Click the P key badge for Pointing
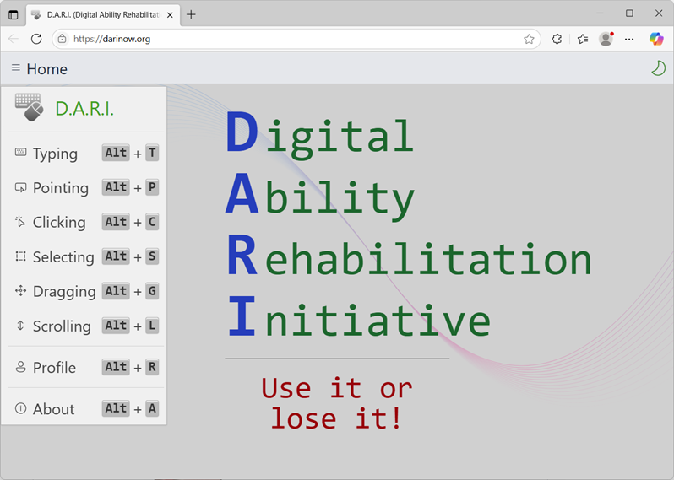The height and width of the screenshot is (480, 674). [152, 187]
